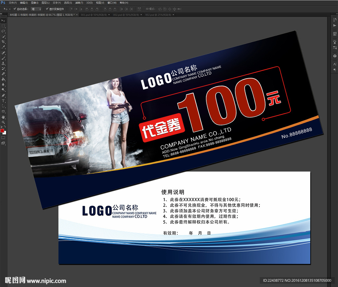Open the Move tool preset picker arrow
338x287 pixels.
pyautogui.click(x=10, y=9)
